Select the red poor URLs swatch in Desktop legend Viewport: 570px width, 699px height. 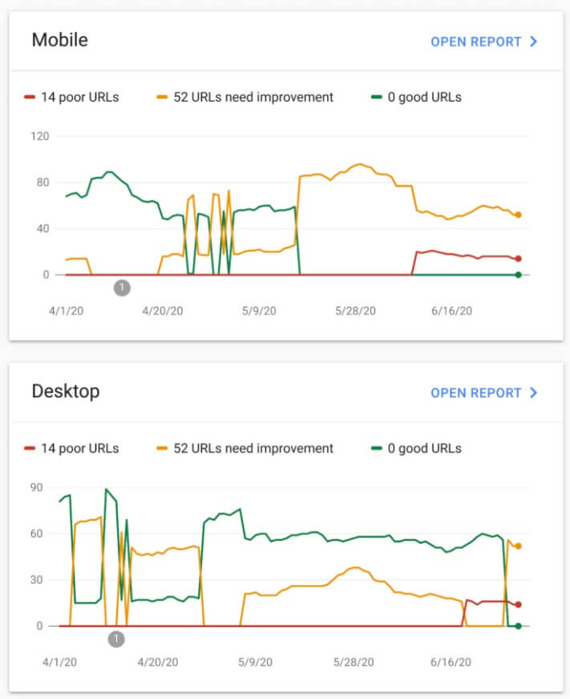click(x=30, y=448)
